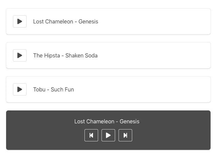Skip to the next track in the player
216x156 pixels.
click(x=125, y=135)
